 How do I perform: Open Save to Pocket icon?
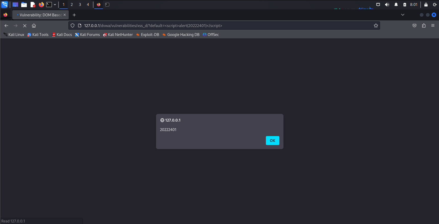(414, 25)
